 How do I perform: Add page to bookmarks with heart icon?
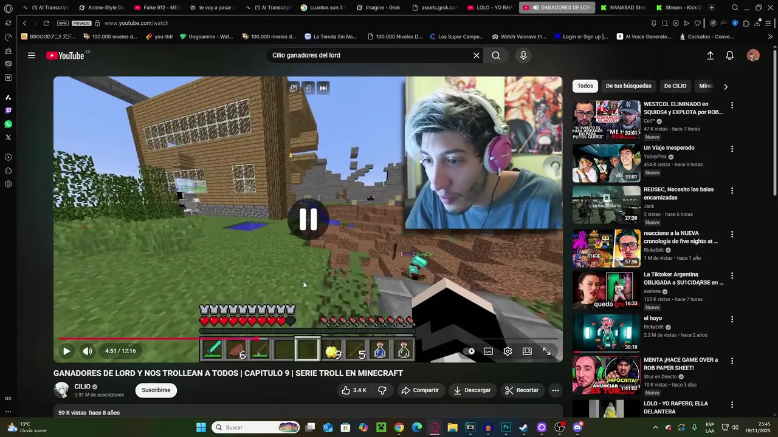697,23
